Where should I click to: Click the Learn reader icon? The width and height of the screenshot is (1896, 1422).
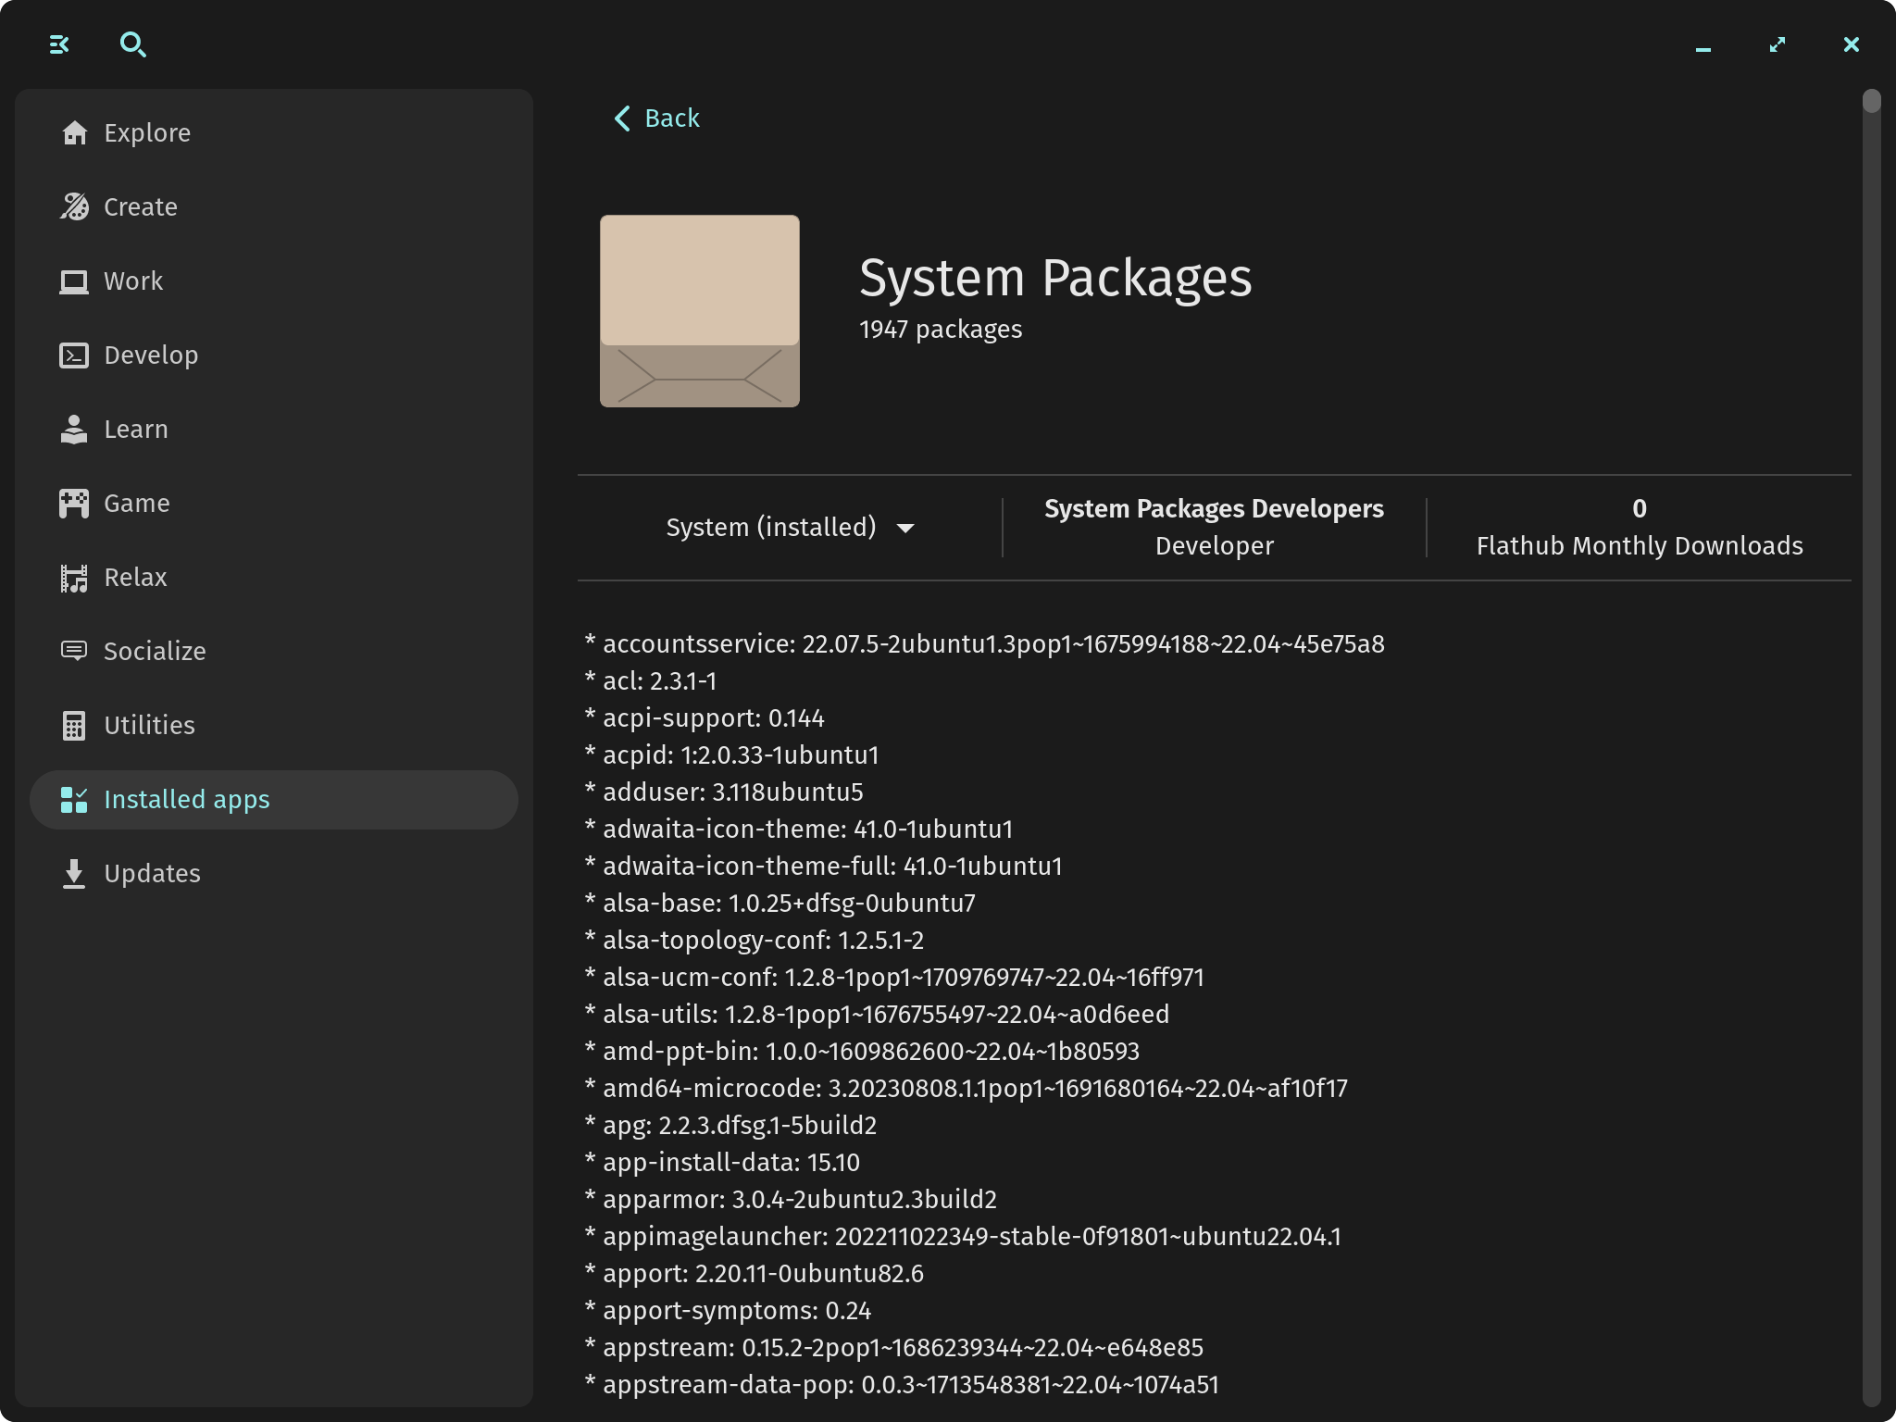74,430
